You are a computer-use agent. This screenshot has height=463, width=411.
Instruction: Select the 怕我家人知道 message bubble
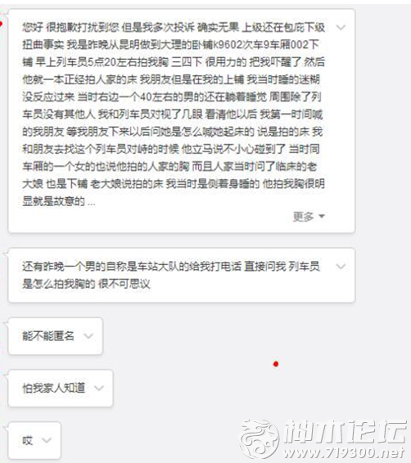coord(61,388)
